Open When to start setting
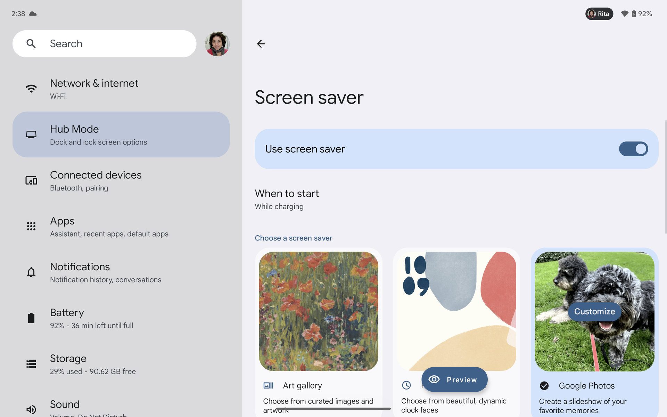Viewport: 667px width, 417px height. (x=287, y=199)
